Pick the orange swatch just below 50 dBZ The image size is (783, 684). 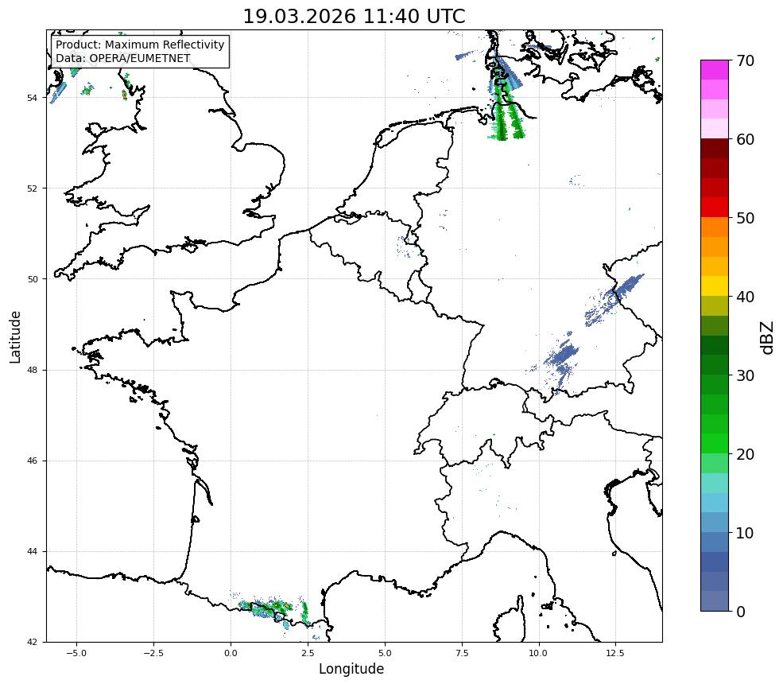click(x=715, y=227)
